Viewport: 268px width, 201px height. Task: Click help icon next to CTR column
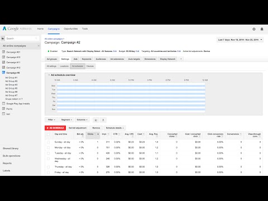[119, 134]
